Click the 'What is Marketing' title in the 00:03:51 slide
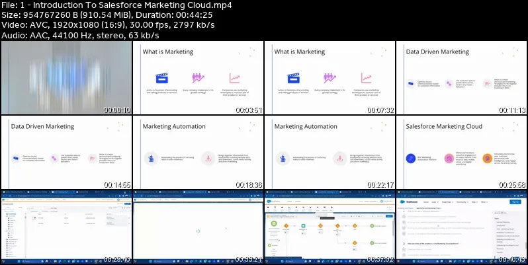 tap(167, 52)
